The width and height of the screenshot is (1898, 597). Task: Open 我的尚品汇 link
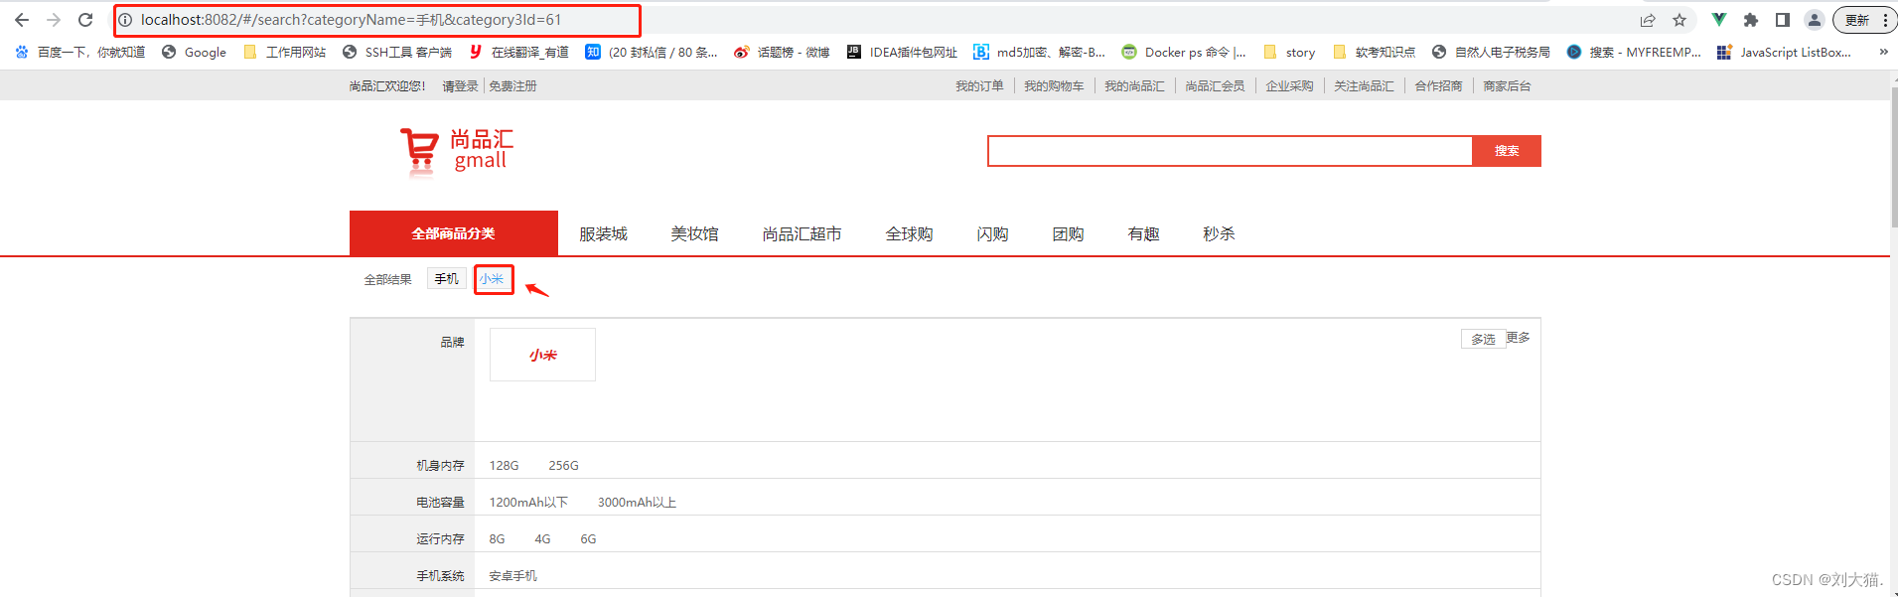pyautogui.click(x=1134, y=86)
